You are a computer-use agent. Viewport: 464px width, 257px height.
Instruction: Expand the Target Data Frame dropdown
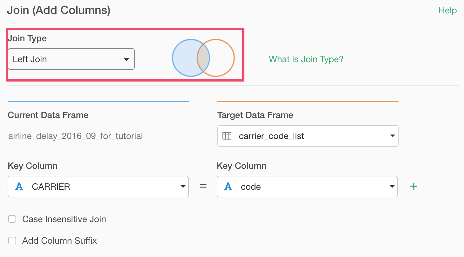coord(308,136)
